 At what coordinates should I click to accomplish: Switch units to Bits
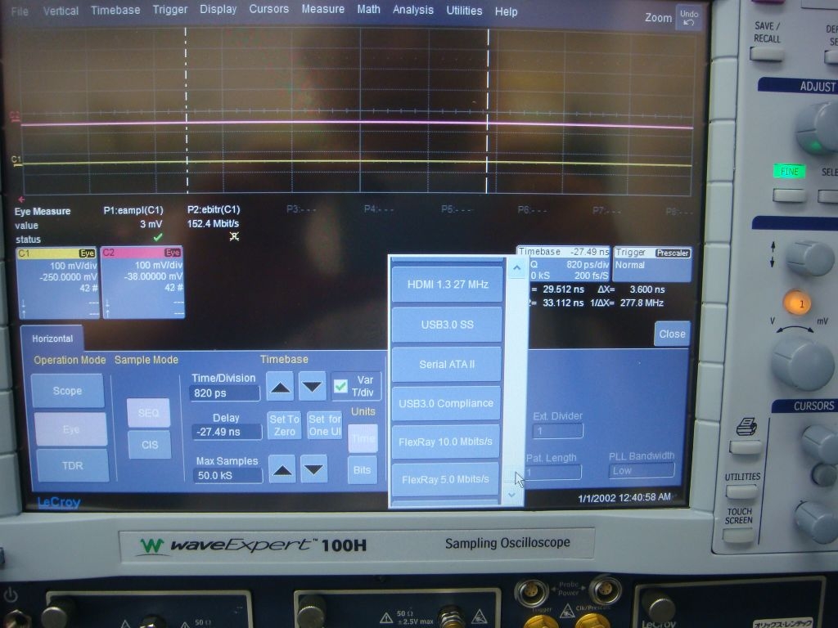point(362,470)
